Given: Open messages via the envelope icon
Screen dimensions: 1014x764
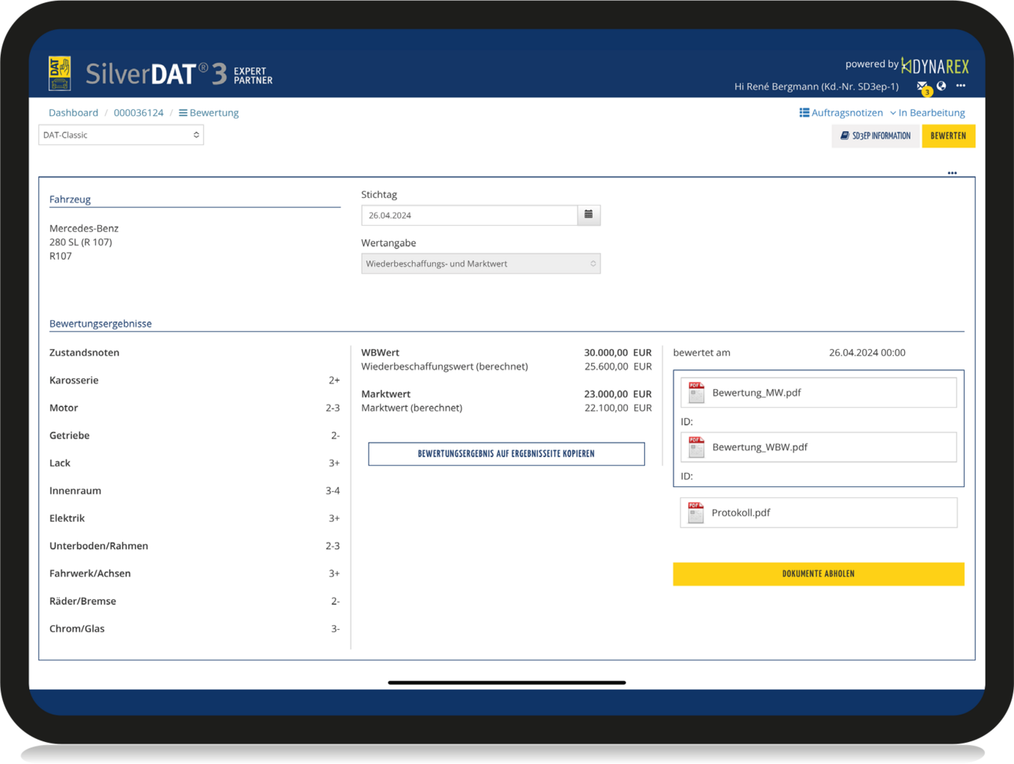Looking at the screenshot, I should coord(922,86).
